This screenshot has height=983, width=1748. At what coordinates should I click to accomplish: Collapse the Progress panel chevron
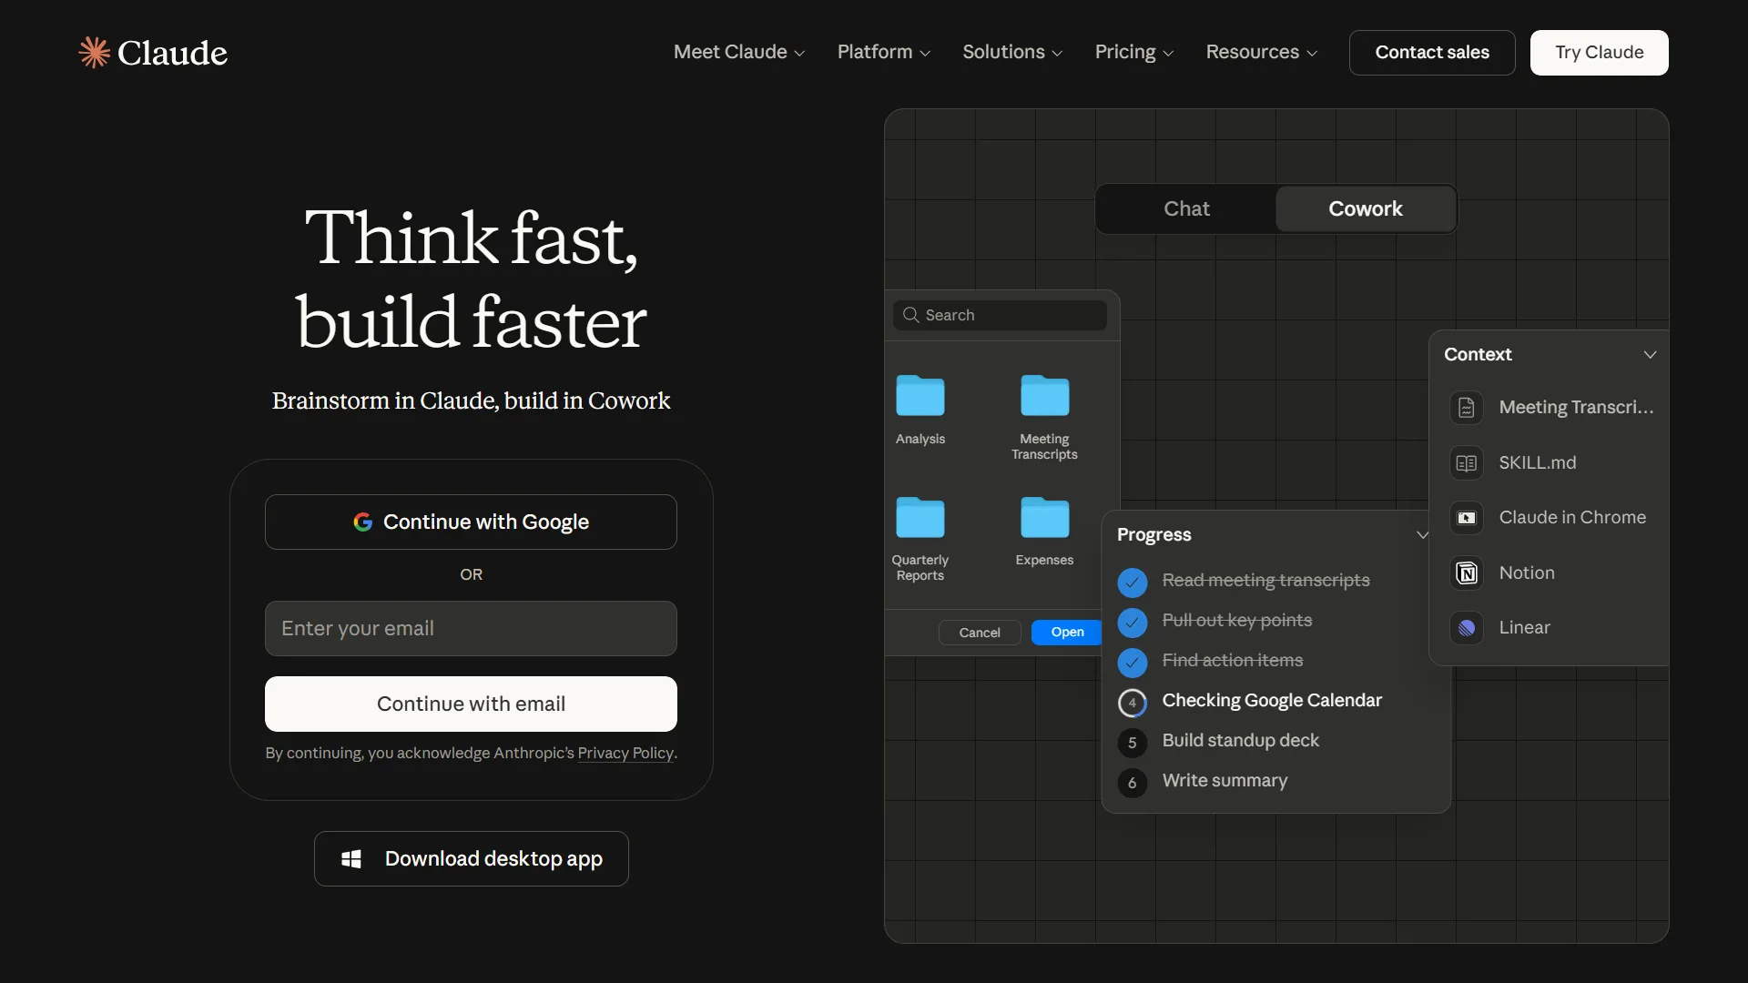pos(1422,535)
